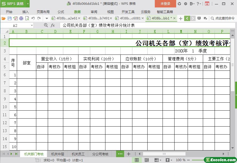This screenshot has height=163, width=237.
Task: Open the 插入 ribbon tab
Action: 25,12
